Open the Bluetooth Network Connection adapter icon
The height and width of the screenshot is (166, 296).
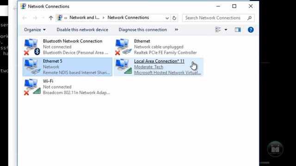point(32,47)
